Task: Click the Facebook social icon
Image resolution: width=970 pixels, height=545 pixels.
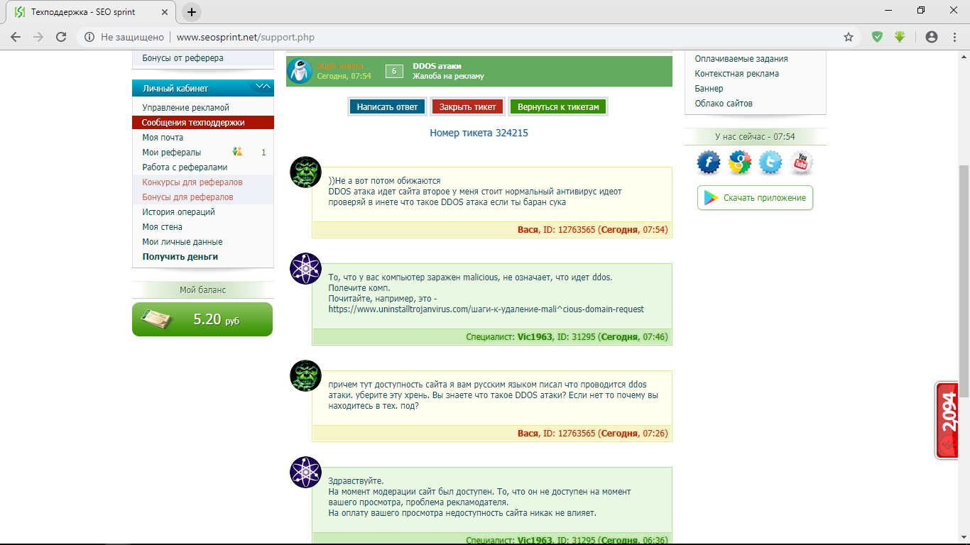Action: click(x=709, y=163)
